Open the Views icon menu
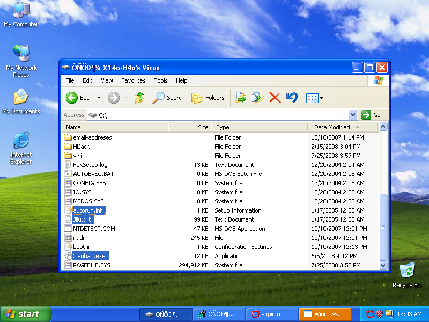Viewport: 429px width, 322px height. coord(314,98)
